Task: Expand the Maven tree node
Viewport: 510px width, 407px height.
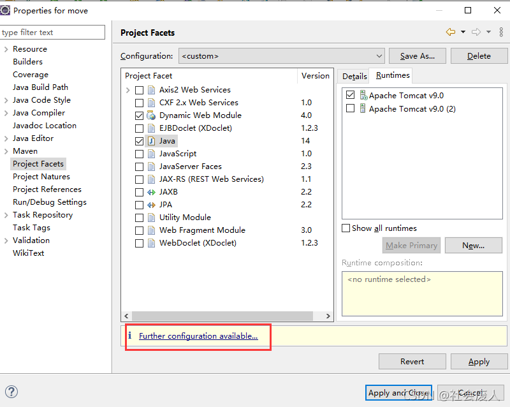Action: pos(6,151)
